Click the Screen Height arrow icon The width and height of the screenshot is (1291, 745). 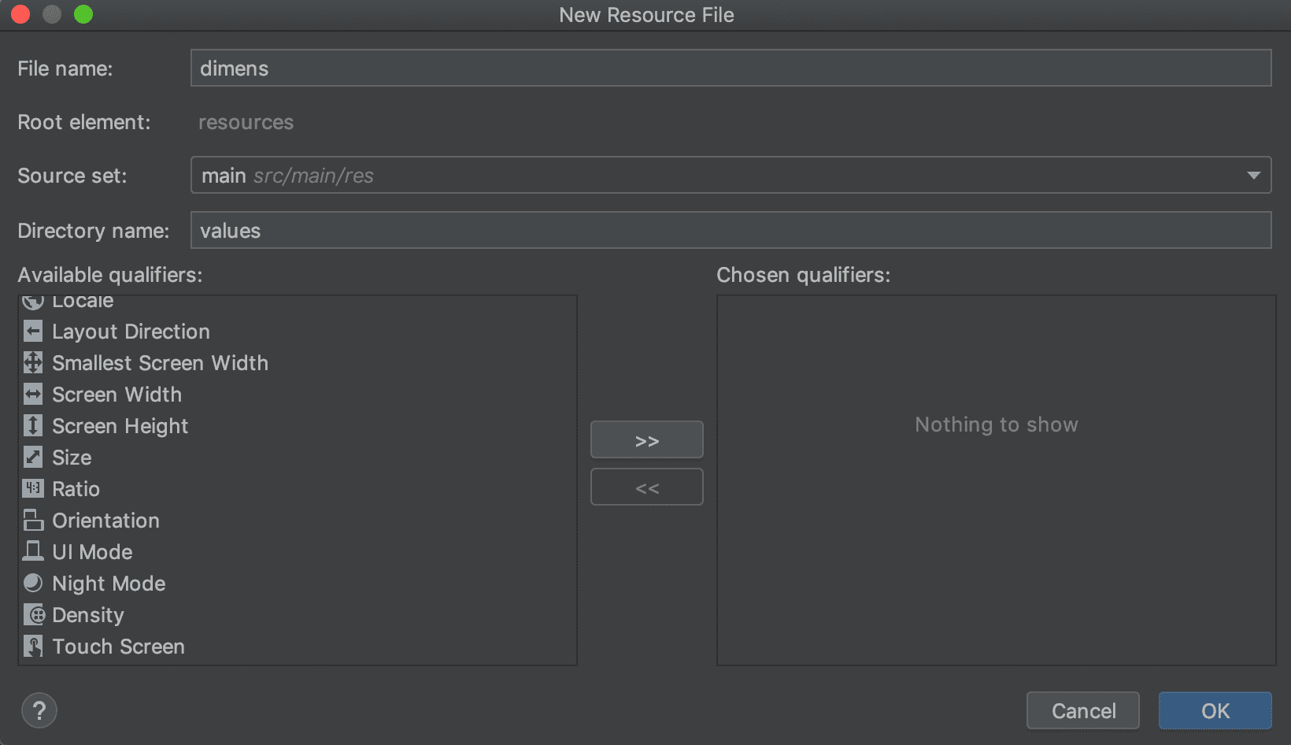(x=33, y=426)
